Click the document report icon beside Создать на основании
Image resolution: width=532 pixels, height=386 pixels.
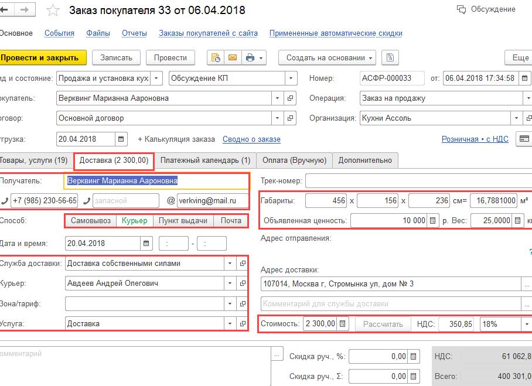390,57
